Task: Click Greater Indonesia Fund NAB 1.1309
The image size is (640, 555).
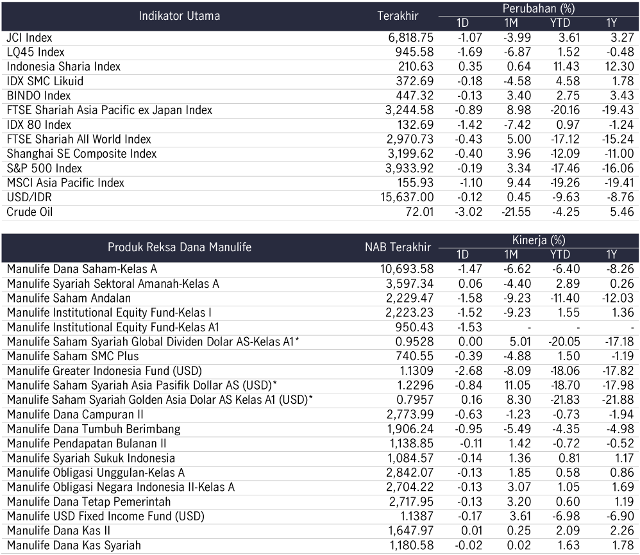Action: point(417,371)
